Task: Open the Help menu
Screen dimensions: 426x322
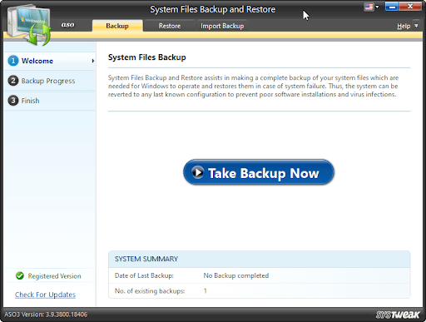Action: tap(404, 26)
